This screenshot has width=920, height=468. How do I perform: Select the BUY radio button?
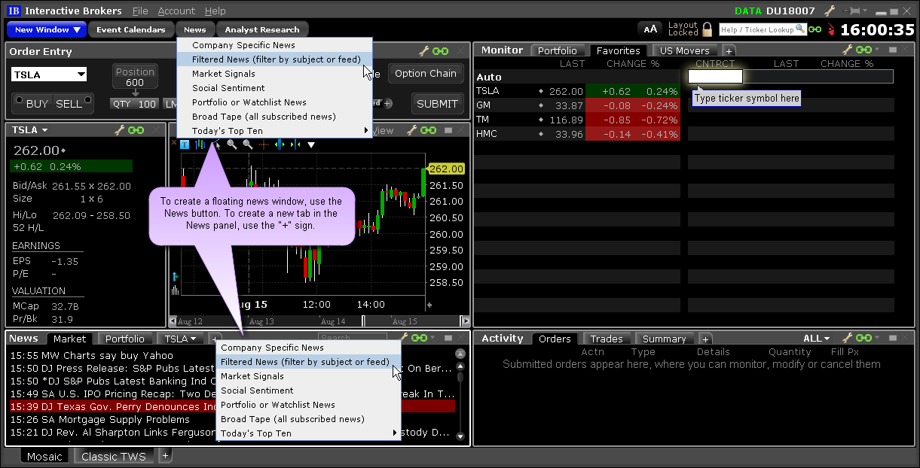19,101
